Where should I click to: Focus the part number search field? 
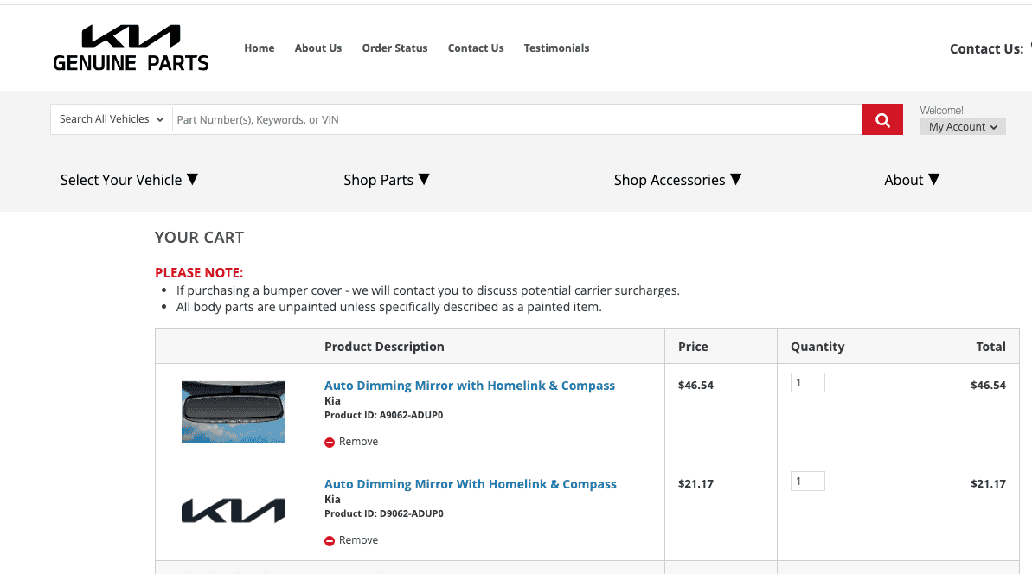coord(517,119)
